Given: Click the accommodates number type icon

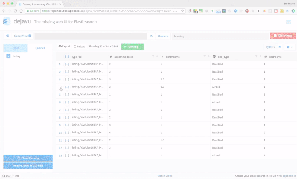Looking at the screenshot, I should coord(111,57).
